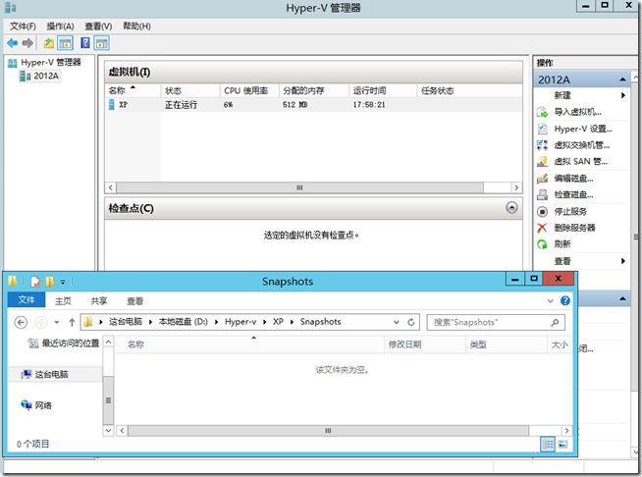Open 虚拟 SAN 管理器 action
This screenshot has height=477, width=642.
coord(580,161)
